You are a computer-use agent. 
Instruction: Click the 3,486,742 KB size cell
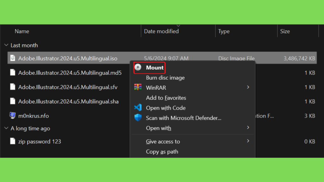tap(299, 58)
